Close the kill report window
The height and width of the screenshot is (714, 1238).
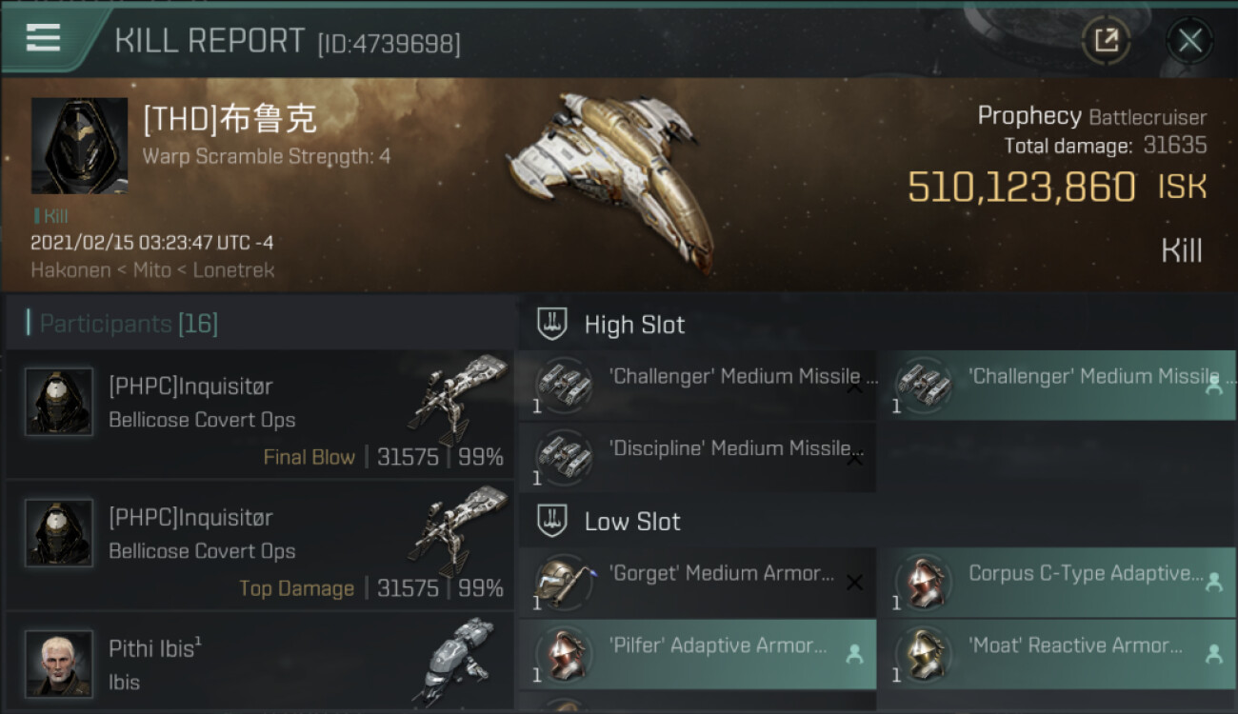(1189, 40)
